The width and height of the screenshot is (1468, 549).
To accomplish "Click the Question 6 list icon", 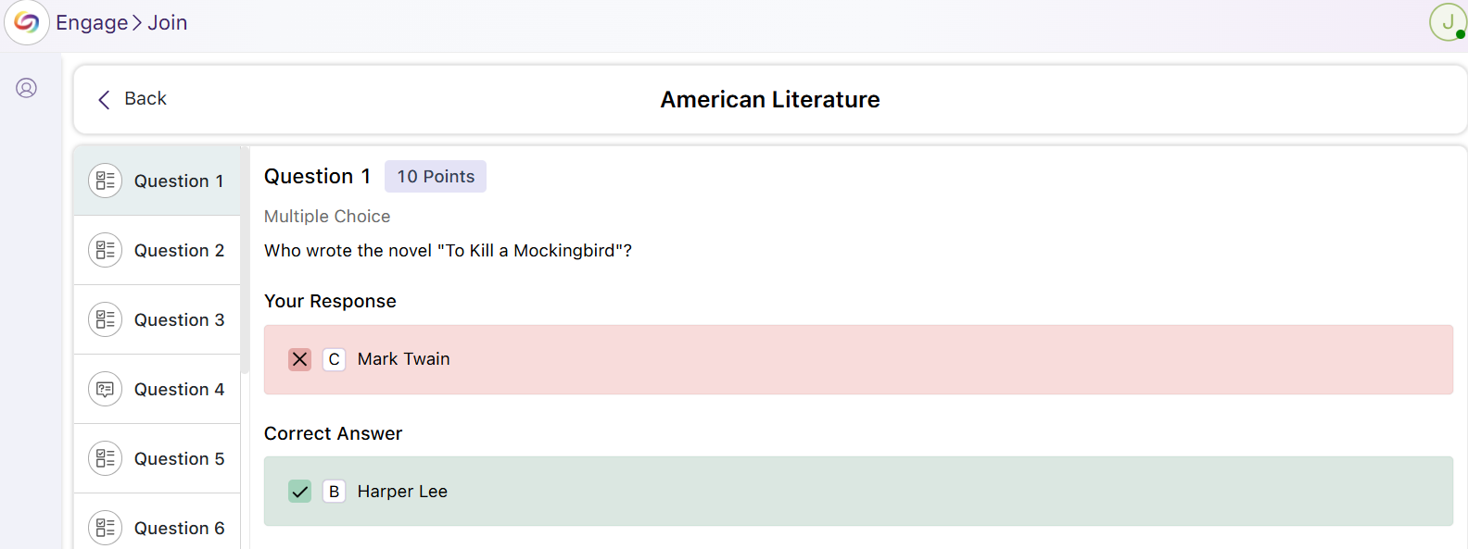I will pos(106,528).
